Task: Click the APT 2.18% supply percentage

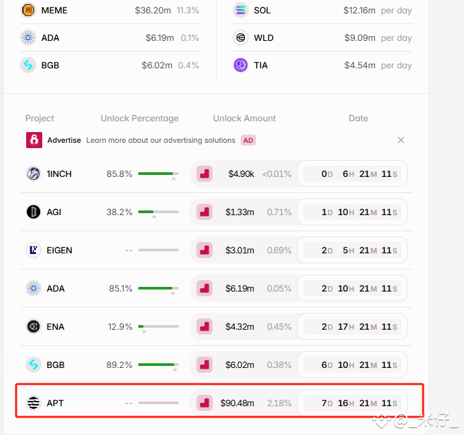Action: (x=279, y=403)
